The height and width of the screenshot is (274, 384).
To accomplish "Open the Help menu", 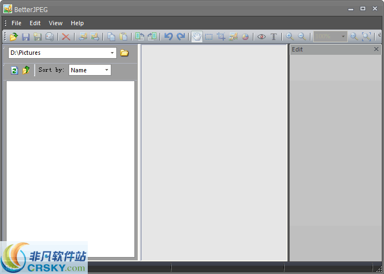I will tap(77, 23).
